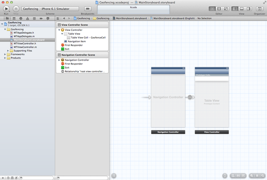This screenshot has width=267, height=180.
Task: Select Table View Cell - GeofenceCell row
Action: pos(86,38)
